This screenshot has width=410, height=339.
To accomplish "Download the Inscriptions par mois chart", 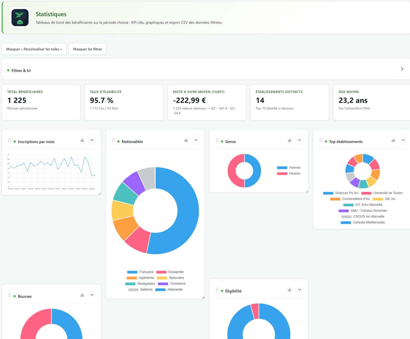I will [x=82, y=140].
